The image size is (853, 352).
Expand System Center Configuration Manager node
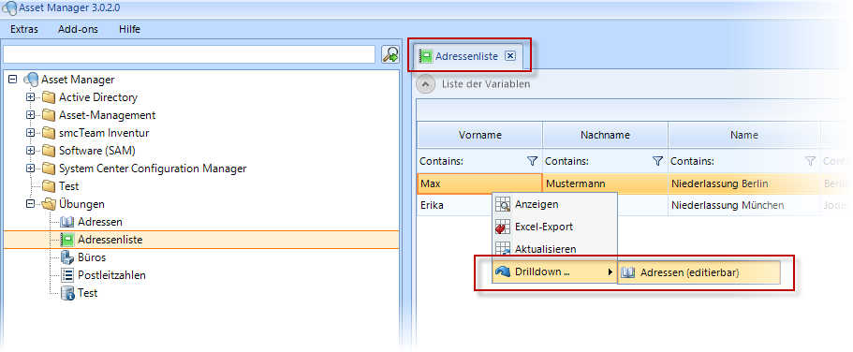(31, 169)
